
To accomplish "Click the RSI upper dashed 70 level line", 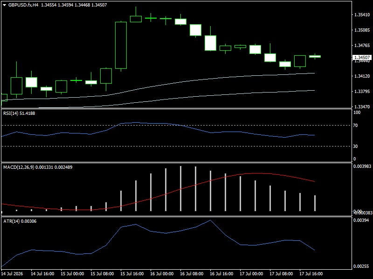I will coord(177,125).
